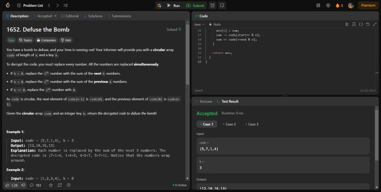The width and height of the screenshot is (381, 192).
Task: Run the code
Action: (x=173, y=6)
